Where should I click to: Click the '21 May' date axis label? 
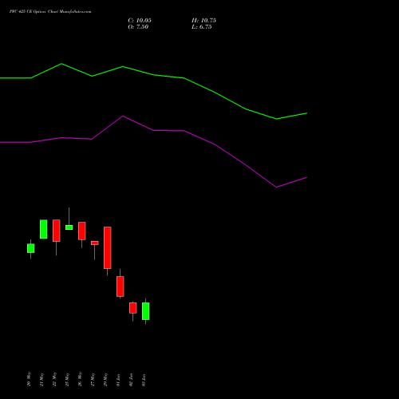[41, 379]
